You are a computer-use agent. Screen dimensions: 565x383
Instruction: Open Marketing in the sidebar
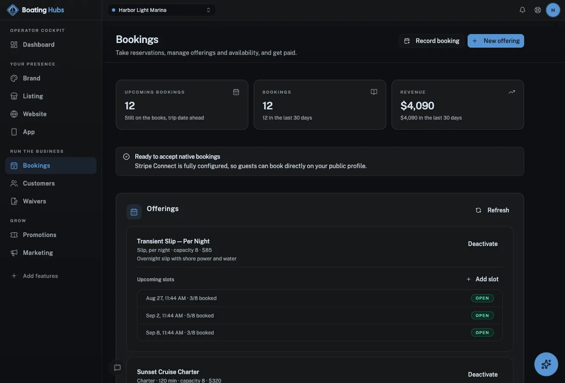(x=51, y=253)
